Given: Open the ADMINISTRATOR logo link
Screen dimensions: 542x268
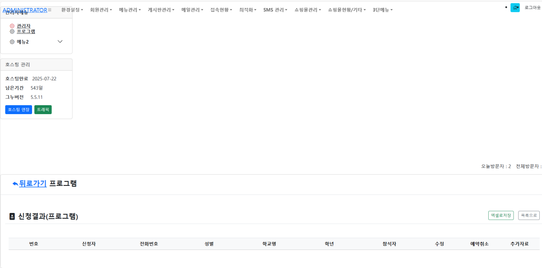Looking at the screenshot, I should (25, 10).
